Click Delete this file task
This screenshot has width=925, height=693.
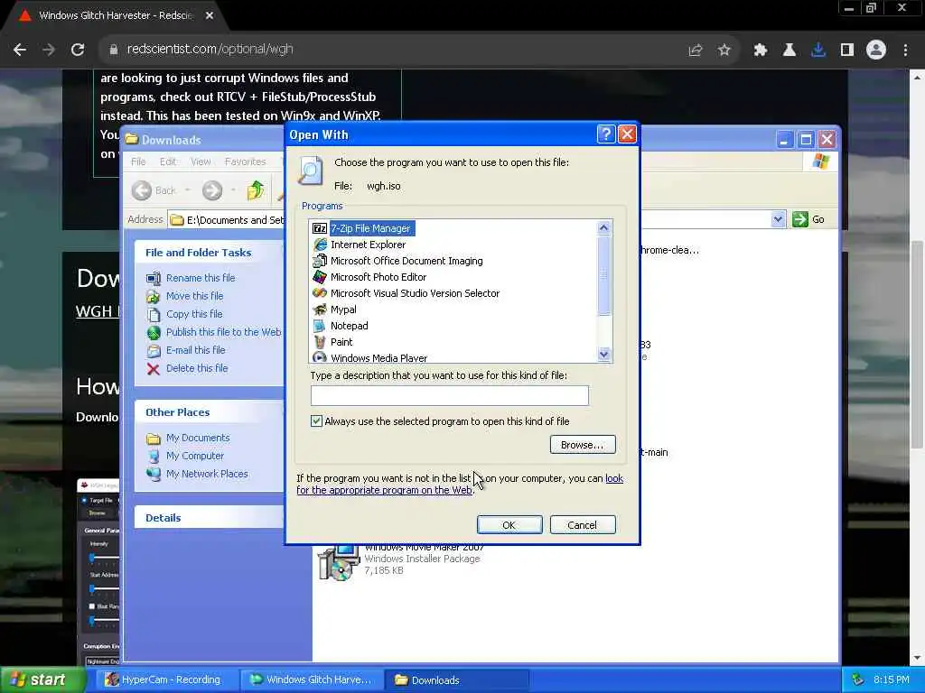(x=196, y=368)
